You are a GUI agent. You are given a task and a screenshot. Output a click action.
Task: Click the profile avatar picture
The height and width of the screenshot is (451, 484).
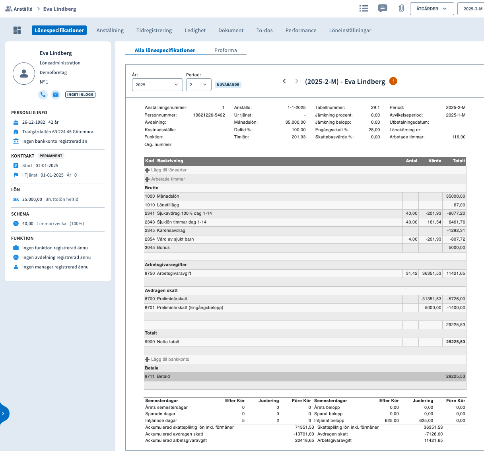coord(24,74)
